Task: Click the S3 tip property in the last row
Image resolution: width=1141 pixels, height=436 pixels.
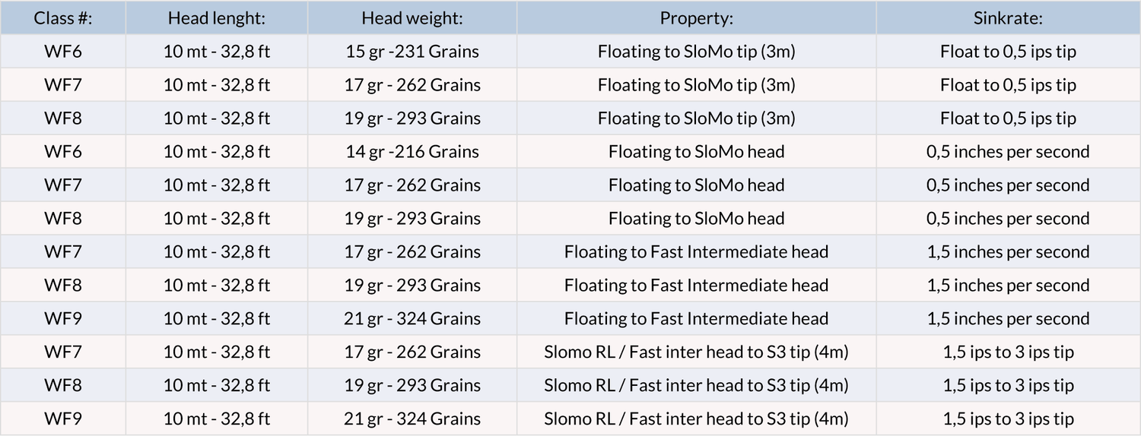Action: click(696, 419)
